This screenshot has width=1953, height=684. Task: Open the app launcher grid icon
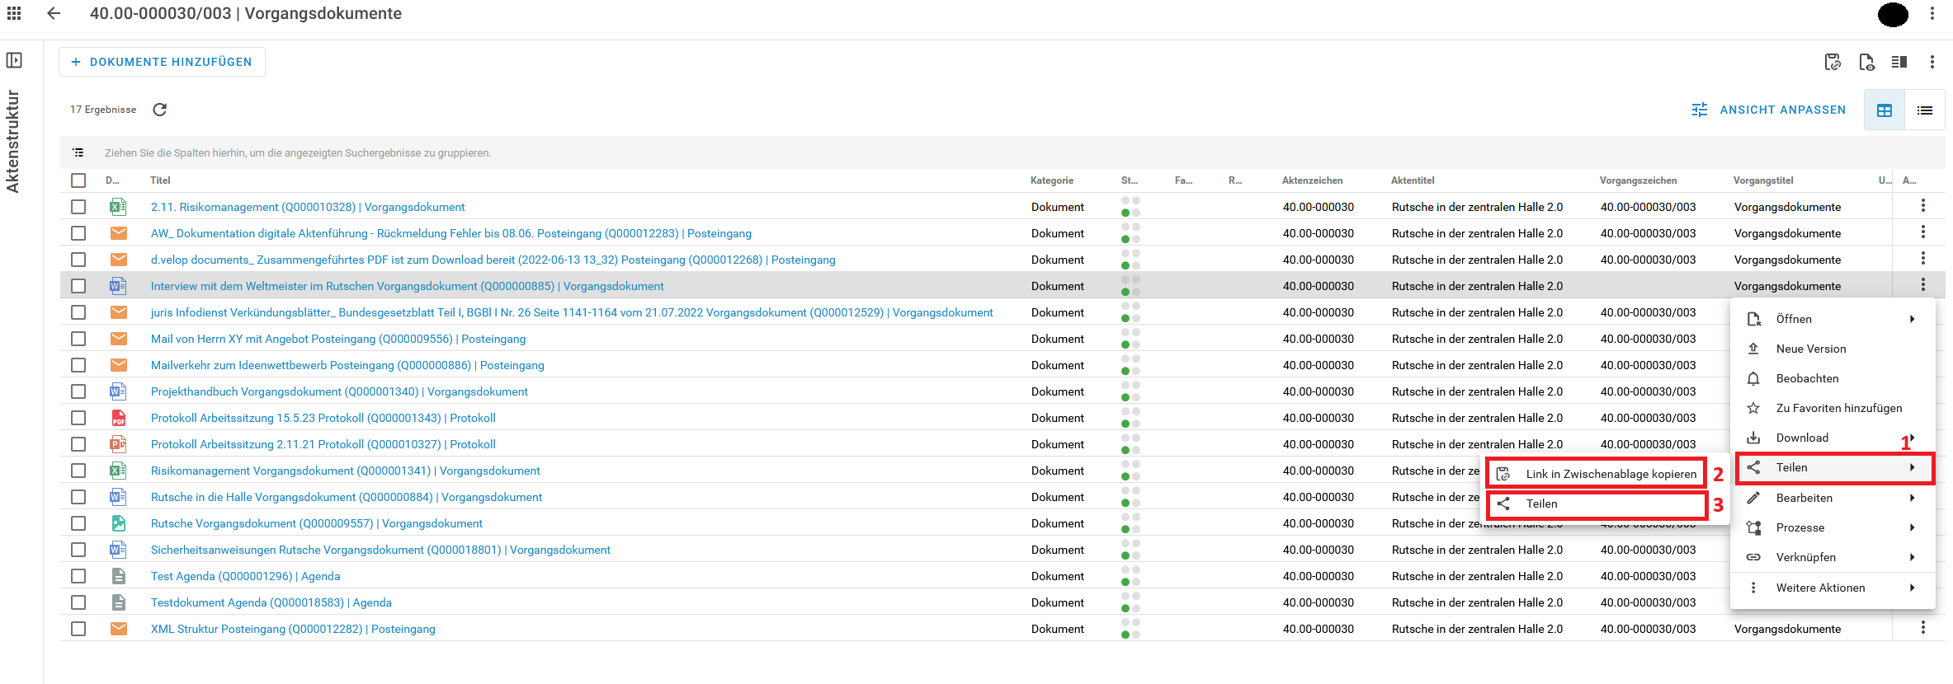tap(14, 13)
